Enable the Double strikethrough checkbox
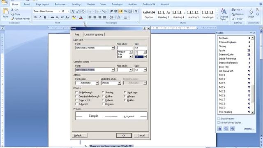The image size is (263, 148). 77,96
